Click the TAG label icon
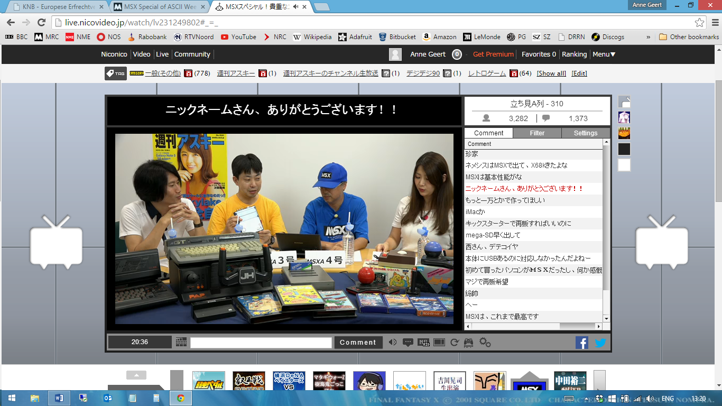722x406 pixels. point(116,73)
